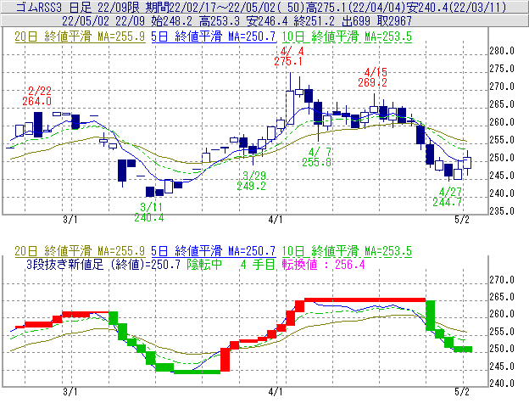Click the 3/1 date label under lower chart
Viewport: 529px width, 403px height.
[x=70, y=392]
